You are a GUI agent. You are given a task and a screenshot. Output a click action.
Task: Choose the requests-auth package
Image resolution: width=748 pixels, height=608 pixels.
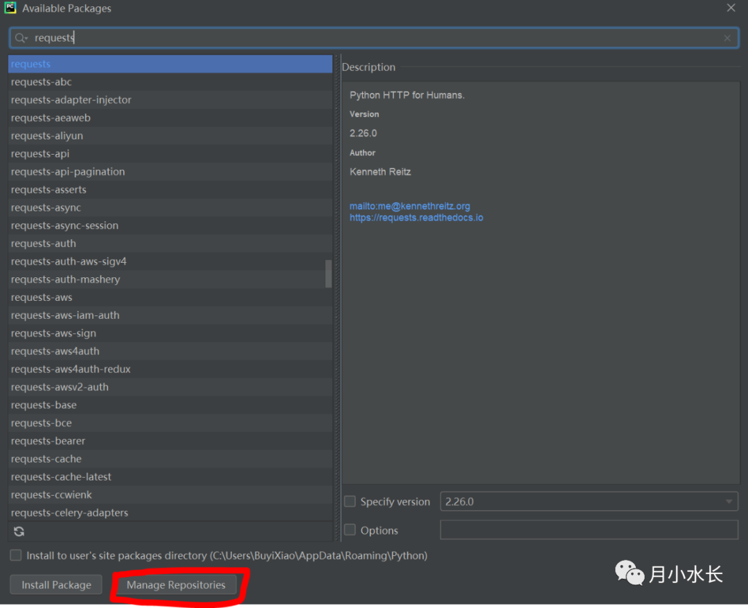click(x=170, y=243)
